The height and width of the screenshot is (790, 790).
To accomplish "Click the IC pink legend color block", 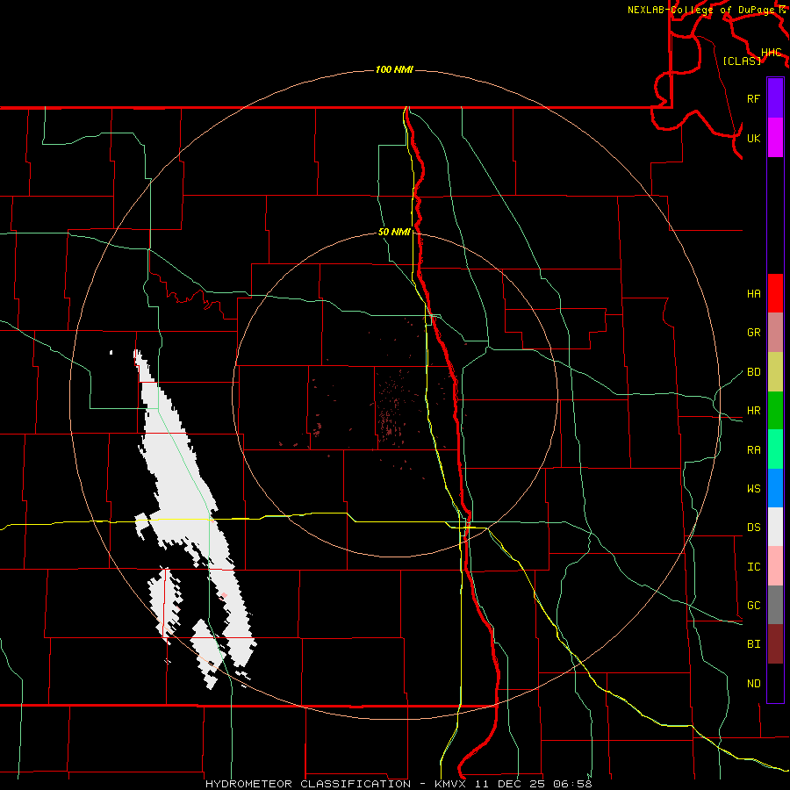I will [x=775, y=566].
